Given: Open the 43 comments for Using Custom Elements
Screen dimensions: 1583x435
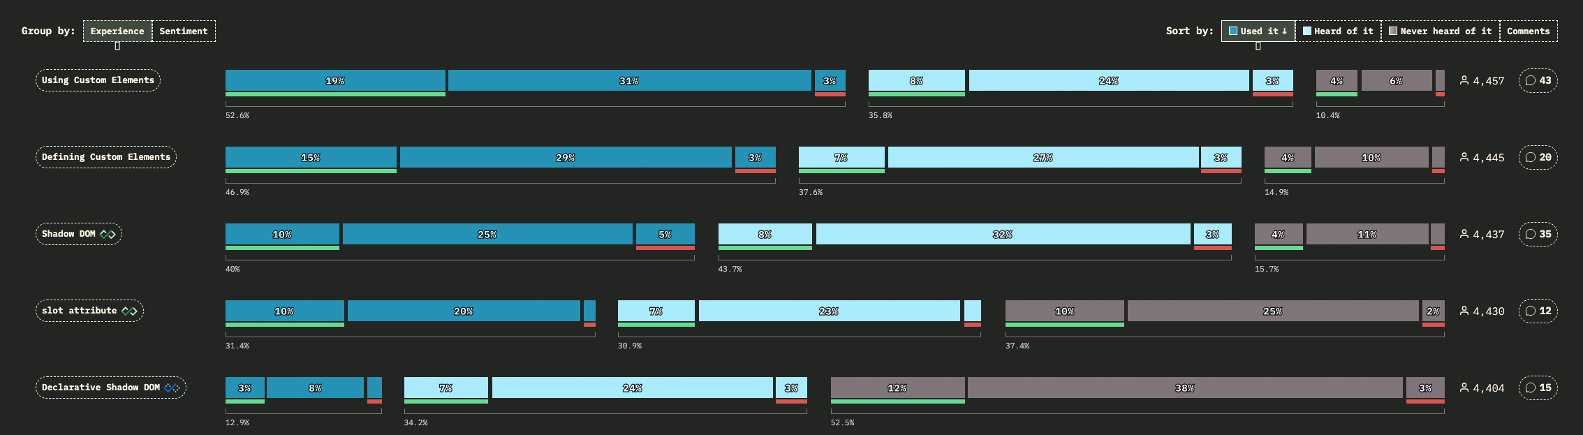Looking at the screenshot, I should (x=1538, y=80).
